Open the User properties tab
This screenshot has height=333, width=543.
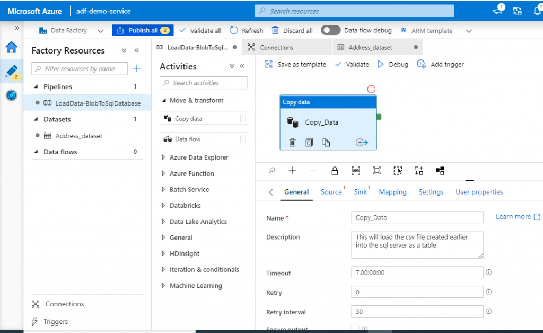[x=479, y=192]
